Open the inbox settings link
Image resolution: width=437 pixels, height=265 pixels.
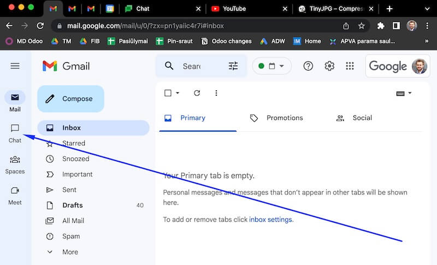[x=270, y=220]
